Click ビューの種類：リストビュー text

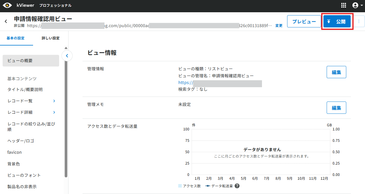(205, 69)
